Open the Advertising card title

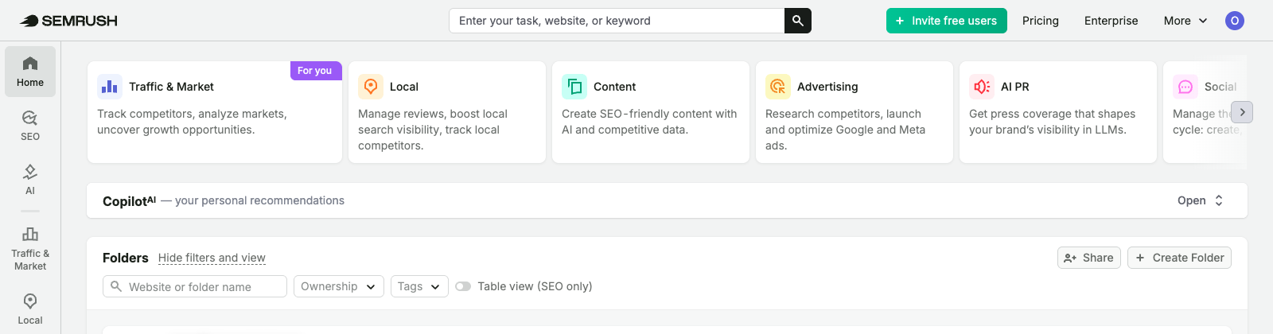tap(827, 87)
